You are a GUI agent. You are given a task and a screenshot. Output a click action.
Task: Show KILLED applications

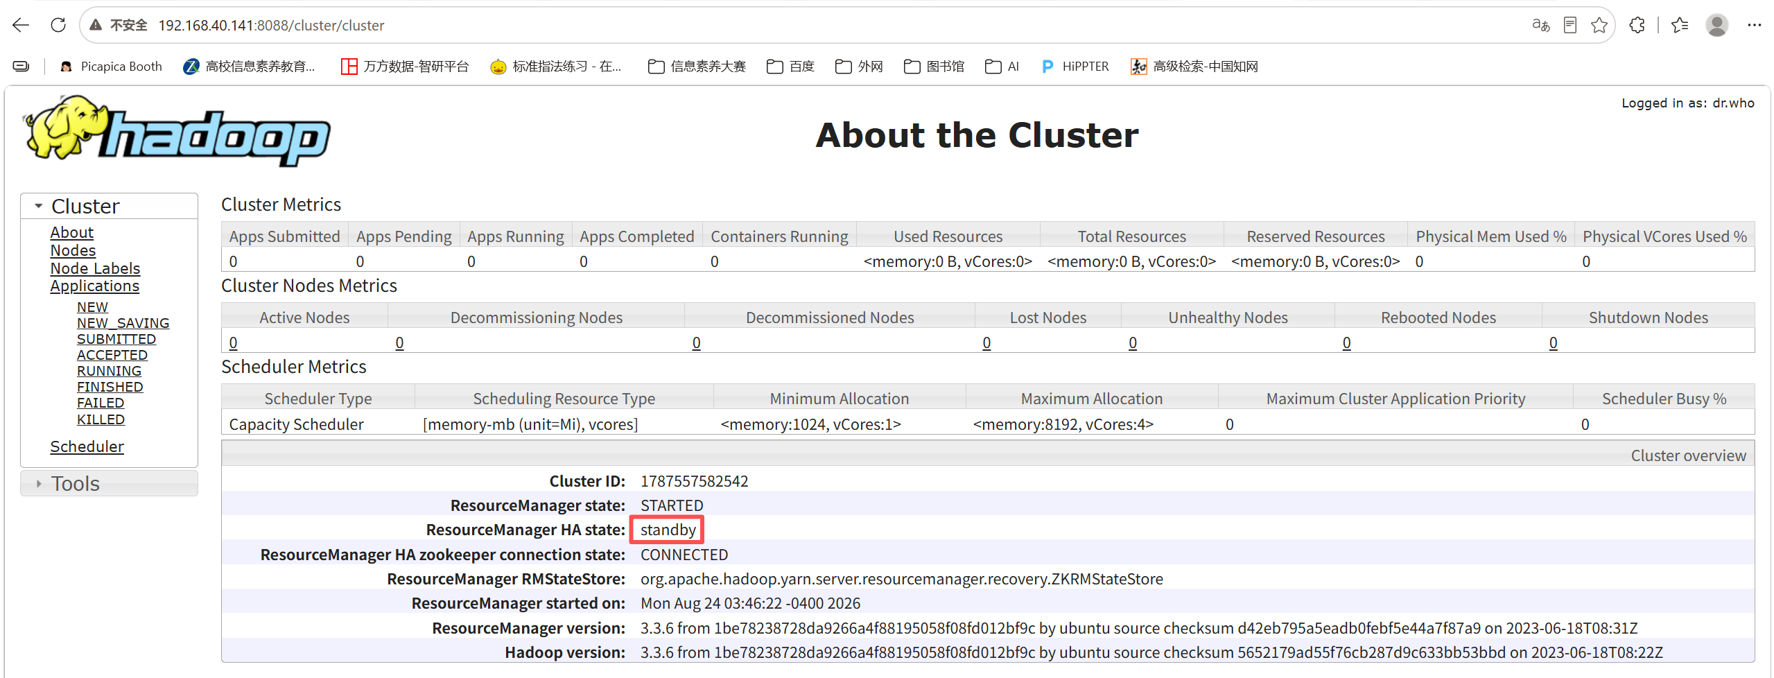click(101, 419)
